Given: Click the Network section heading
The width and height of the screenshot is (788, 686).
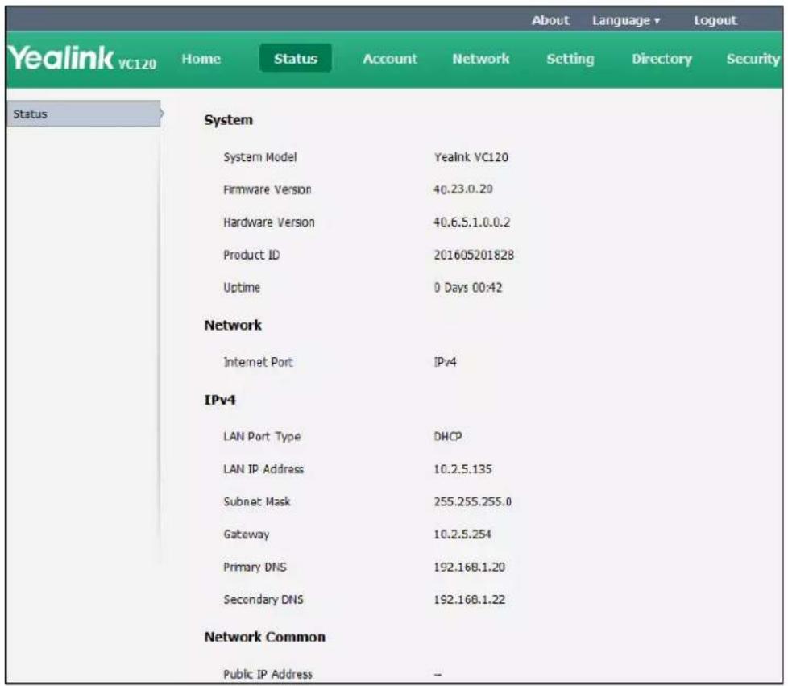Looking at the screenshot, I should click(233, 326).
